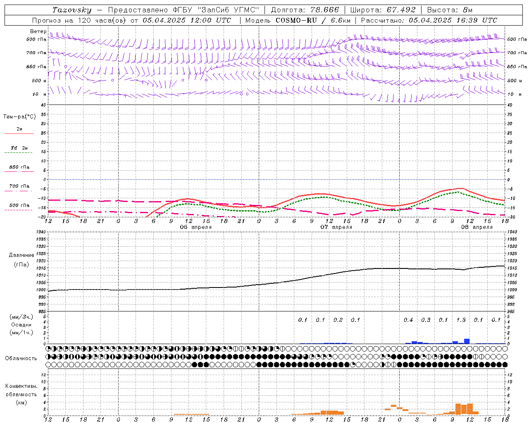
Task: Click the tallest blue precipitation bar on 08 апреля
Action: (467, 341)
